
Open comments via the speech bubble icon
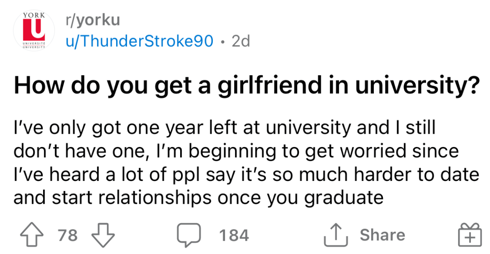coord(189,235)
